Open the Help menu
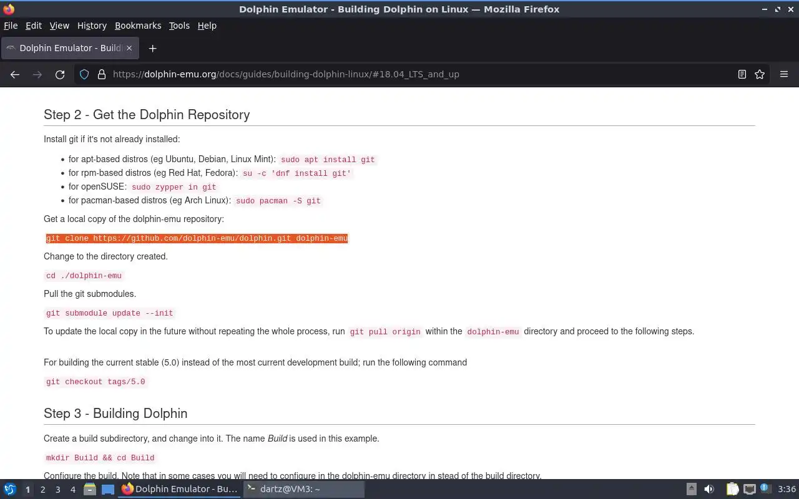Viewport: 799px width, 499px height. point(207,26)
